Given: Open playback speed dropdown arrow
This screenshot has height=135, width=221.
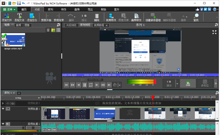Looking at the screenshot, I should tap(120, 85).
